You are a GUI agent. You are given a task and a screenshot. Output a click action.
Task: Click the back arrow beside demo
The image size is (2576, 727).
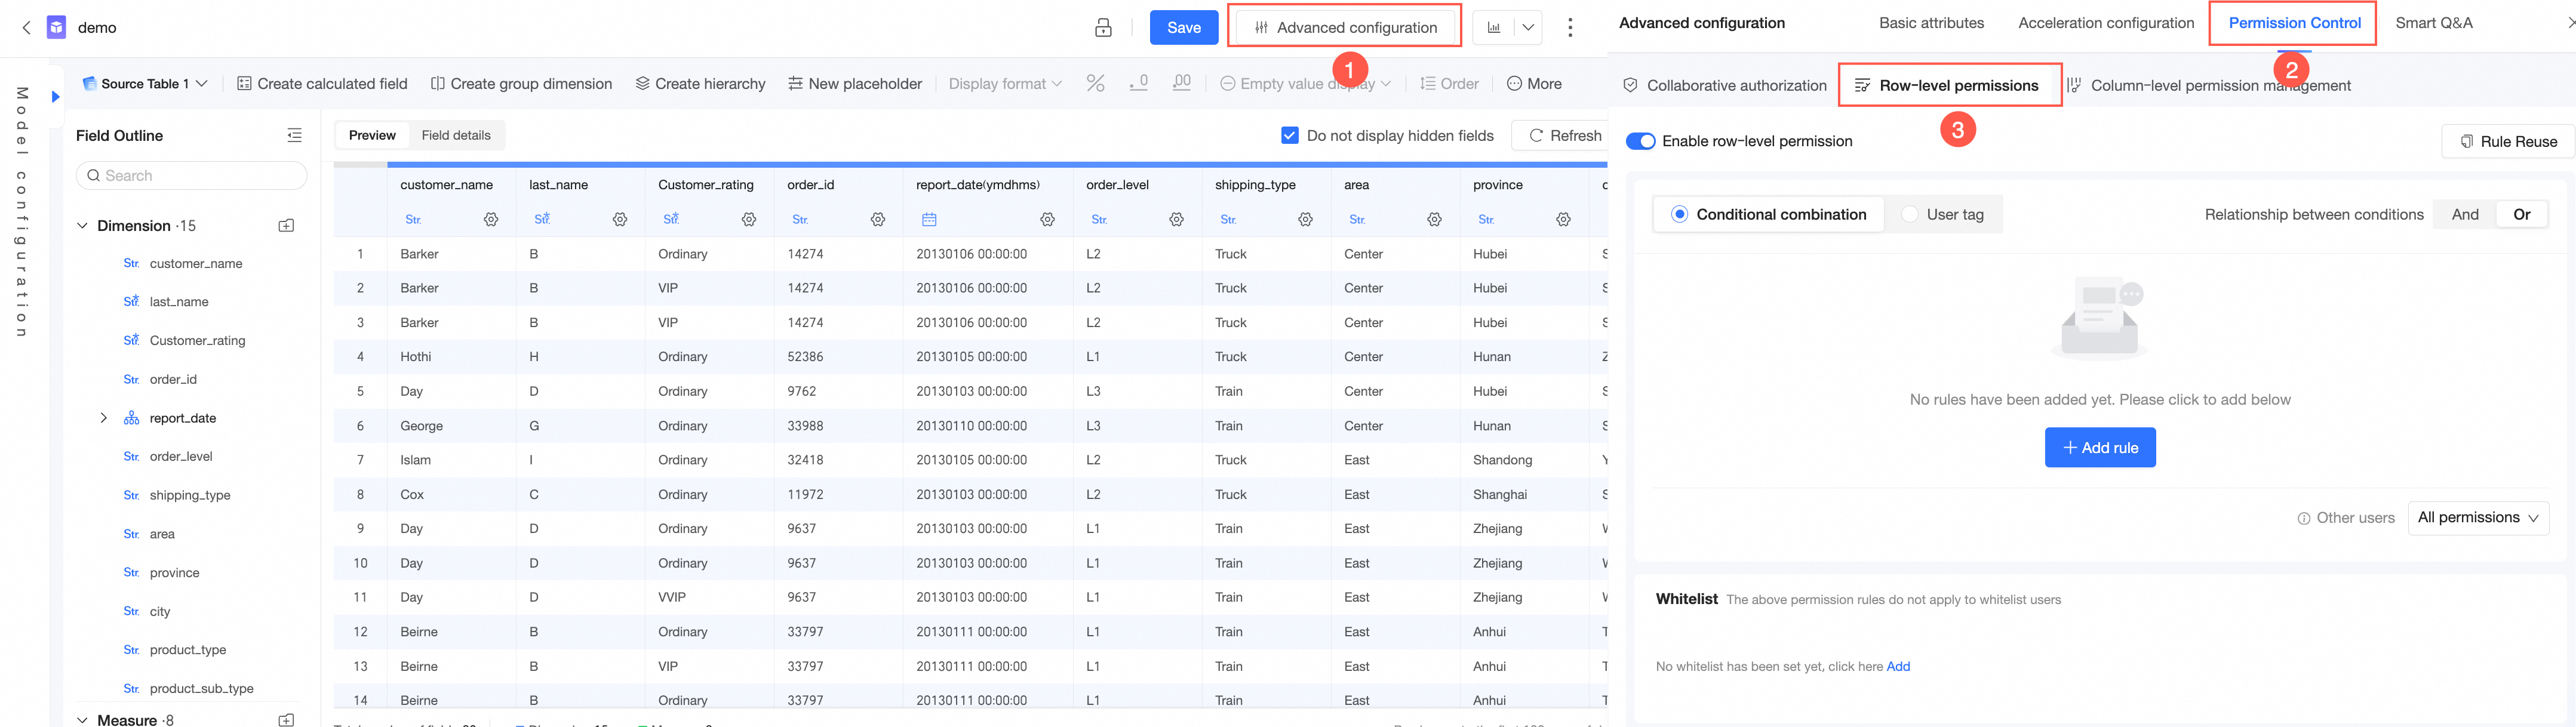[27, 28]
